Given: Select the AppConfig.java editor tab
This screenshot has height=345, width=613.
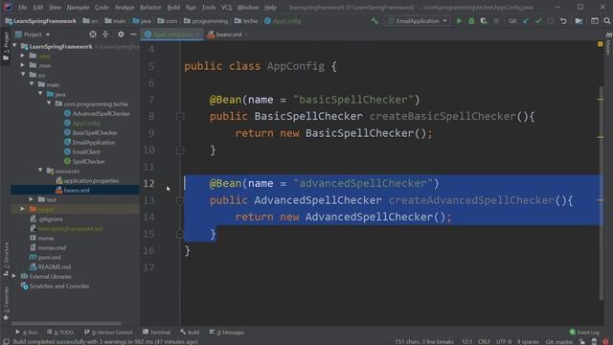Looking at the screenshot, I should 172,34.
